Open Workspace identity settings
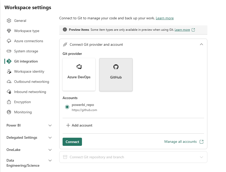 (x=29, y=71)
